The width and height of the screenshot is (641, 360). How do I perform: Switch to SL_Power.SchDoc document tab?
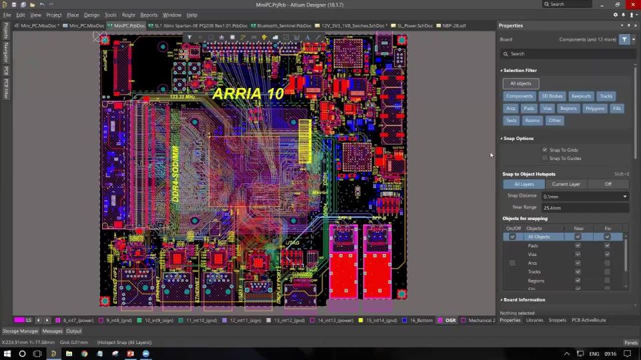pos(412,25)
